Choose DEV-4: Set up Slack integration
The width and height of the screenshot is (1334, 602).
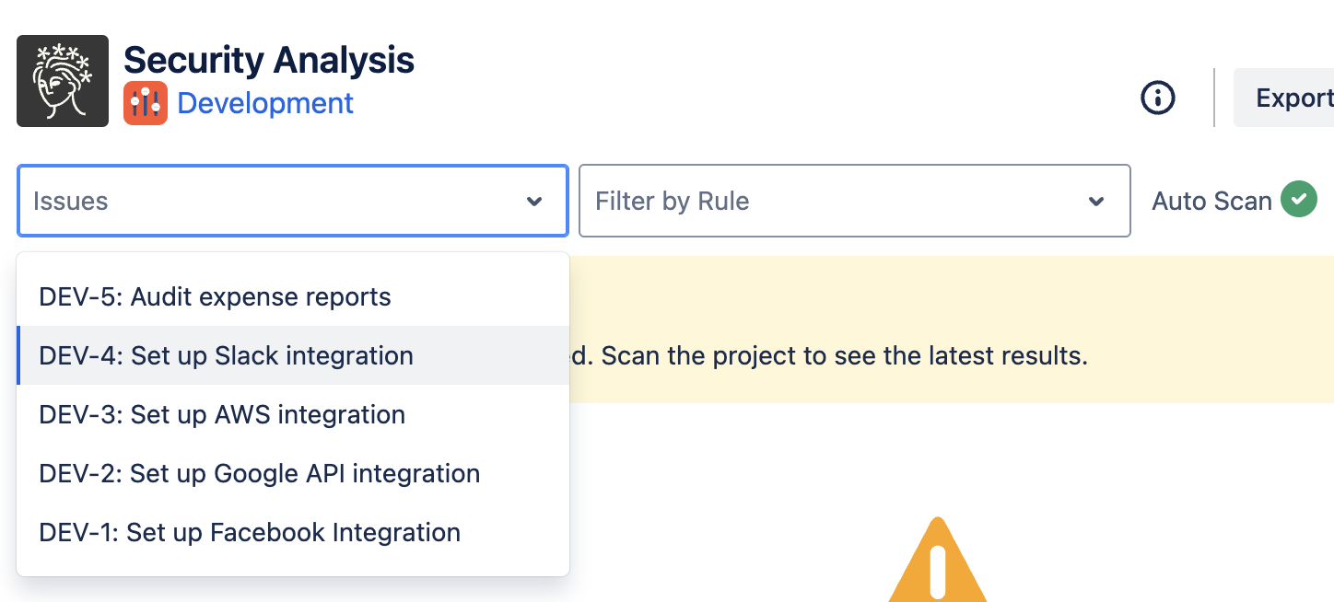pyautogui.click(x=293, y=355)
